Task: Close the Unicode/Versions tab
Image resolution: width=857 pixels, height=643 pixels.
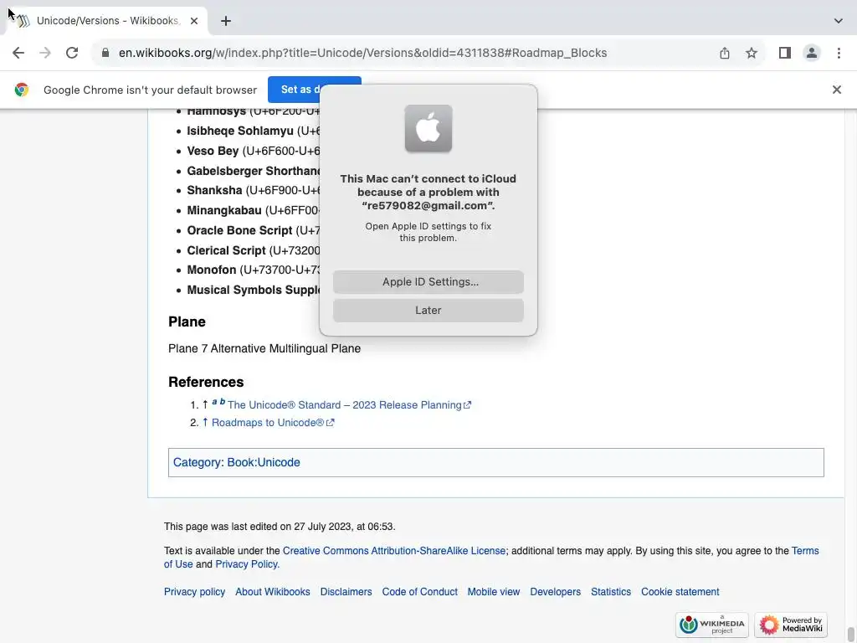Action: coord(194,21)
